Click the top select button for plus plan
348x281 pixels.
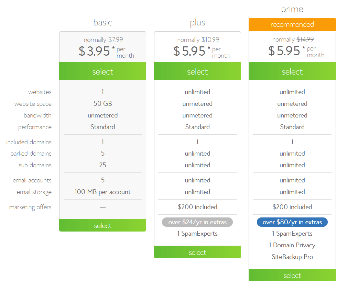197,71
